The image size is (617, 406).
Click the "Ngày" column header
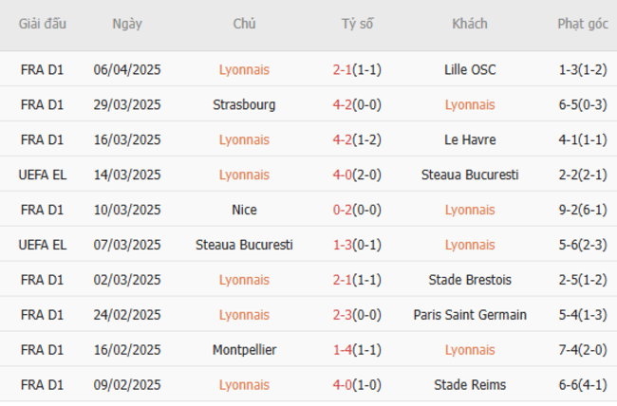coord(126,24)
